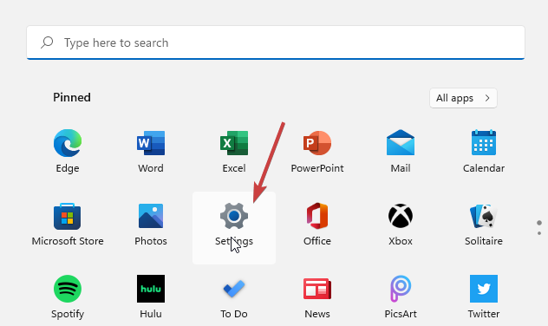Open the Excel app icon
This screenshot has height=326, width=548.
pyautogui.click(x=234, y=143)
